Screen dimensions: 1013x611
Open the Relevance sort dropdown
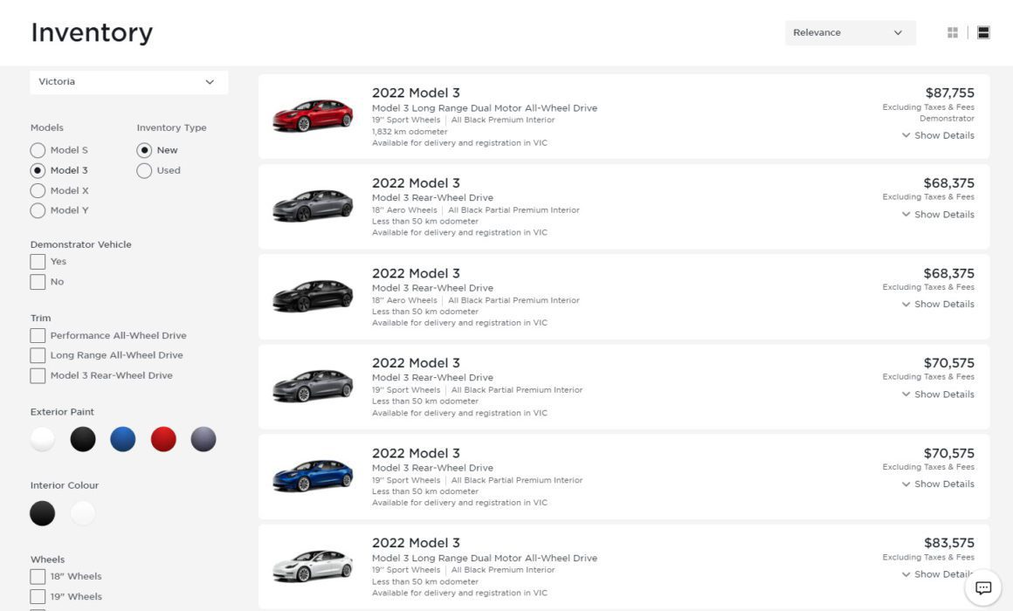(850, 32)
